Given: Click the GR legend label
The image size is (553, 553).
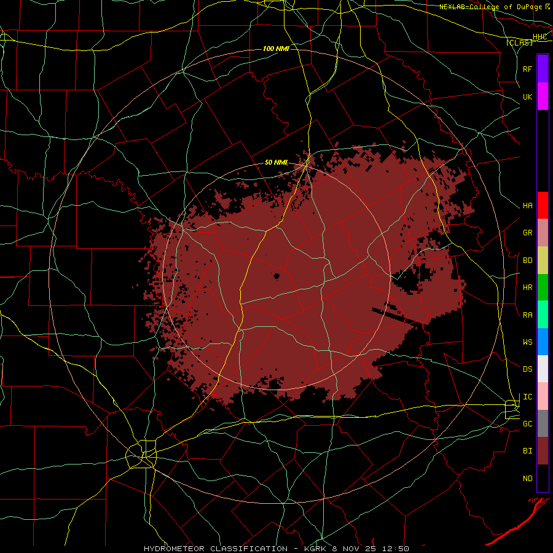Looking at the screenshot, I should coord(527,233).
